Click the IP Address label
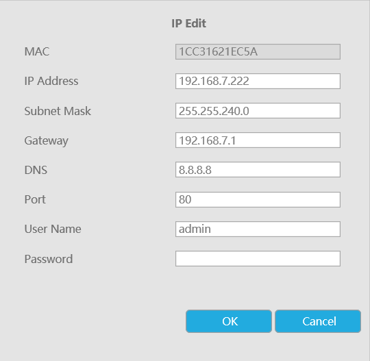Image resolution: width=370 pixels, height=361 pixels. (x=51, y=81)
